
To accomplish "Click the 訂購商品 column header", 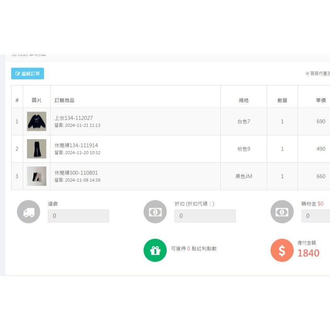I will [64, 100].
